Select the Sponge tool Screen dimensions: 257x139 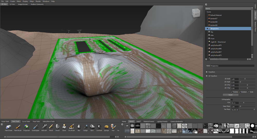click(106, 128)
